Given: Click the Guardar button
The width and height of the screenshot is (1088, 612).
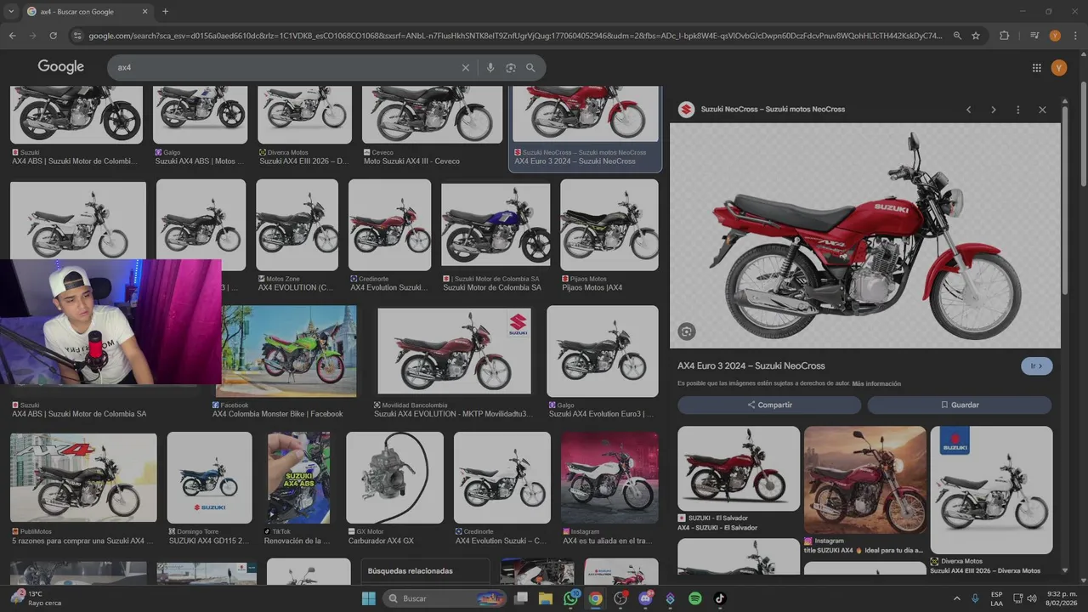Looking at the screenshot, I should click(x=960, y=405).
